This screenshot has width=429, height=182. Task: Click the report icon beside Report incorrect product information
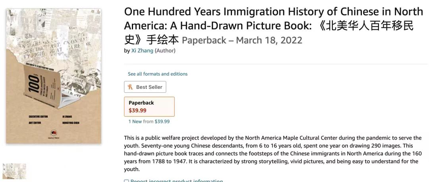[126, 181]
